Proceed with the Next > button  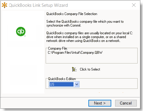(100, 103)
